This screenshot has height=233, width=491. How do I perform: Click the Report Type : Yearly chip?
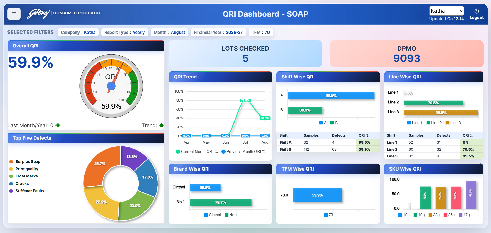(x=125, y=32)
